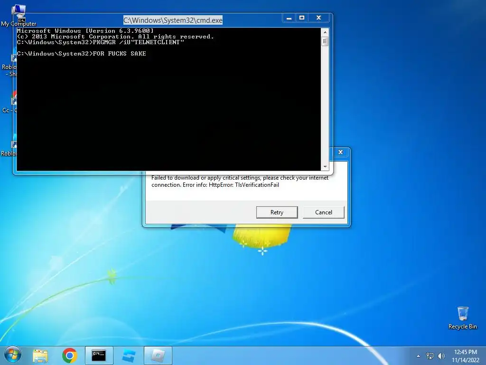
Task: Open File Explorer from the taskbar
Action: 40,355
